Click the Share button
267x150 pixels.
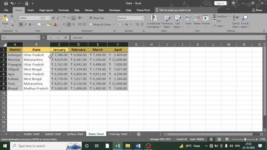point(257,10)
